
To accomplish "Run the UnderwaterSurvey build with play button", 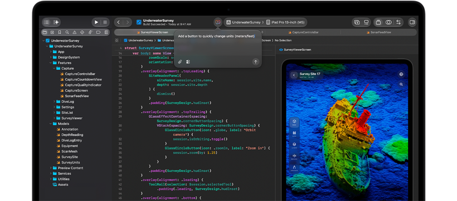I will pos(96,22).
